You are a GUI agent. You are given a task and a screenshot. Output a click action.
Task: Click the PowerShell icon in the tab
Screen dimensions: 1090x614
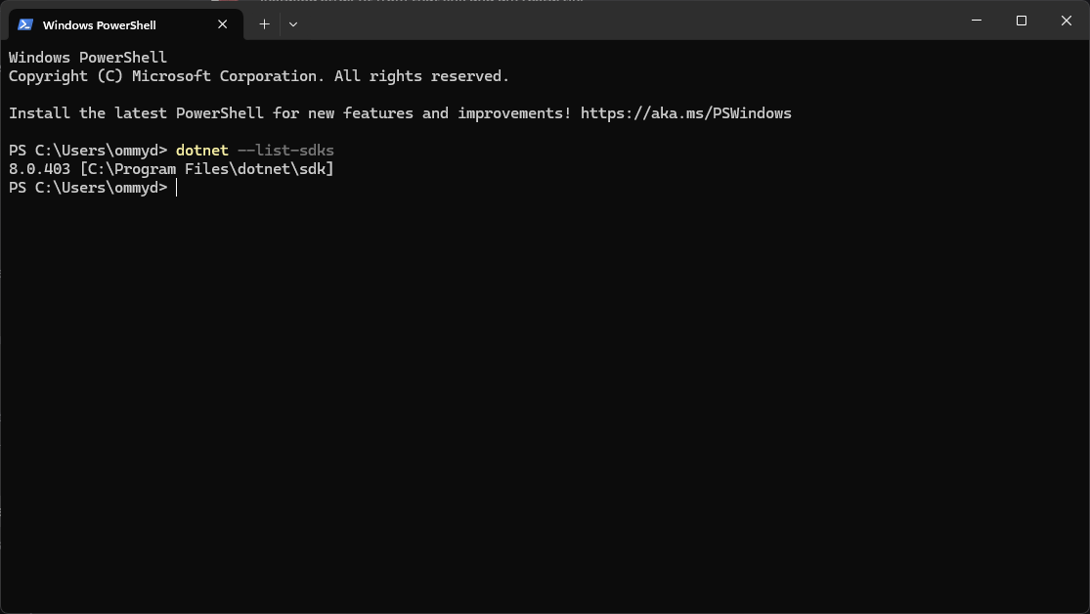(25, 24)
